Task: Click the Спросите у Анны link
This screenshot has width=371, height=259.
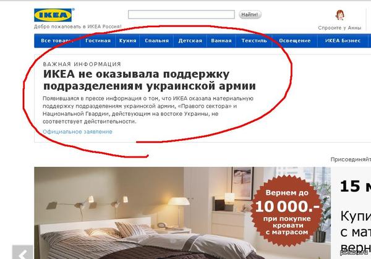Action: click(339, 28)
